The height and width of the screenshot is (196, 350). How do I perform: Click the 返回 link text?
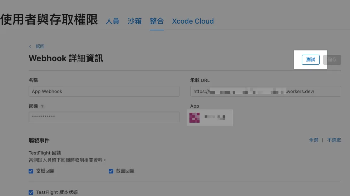click(x=40, y=46)
